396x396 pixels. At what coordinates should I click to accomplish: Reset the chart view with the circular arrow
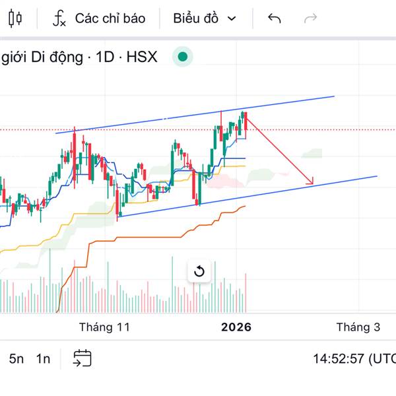tap(199, 271)
